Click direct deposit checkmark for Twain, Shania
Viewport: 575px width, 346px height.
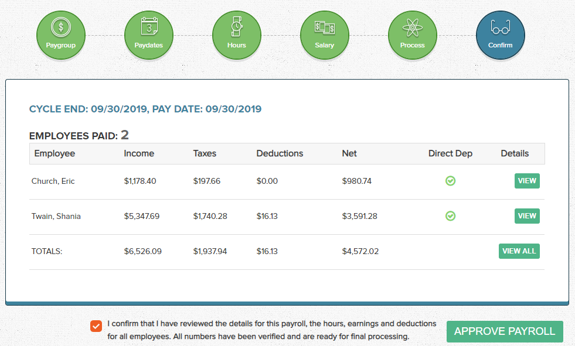click(x=450, y=216)
